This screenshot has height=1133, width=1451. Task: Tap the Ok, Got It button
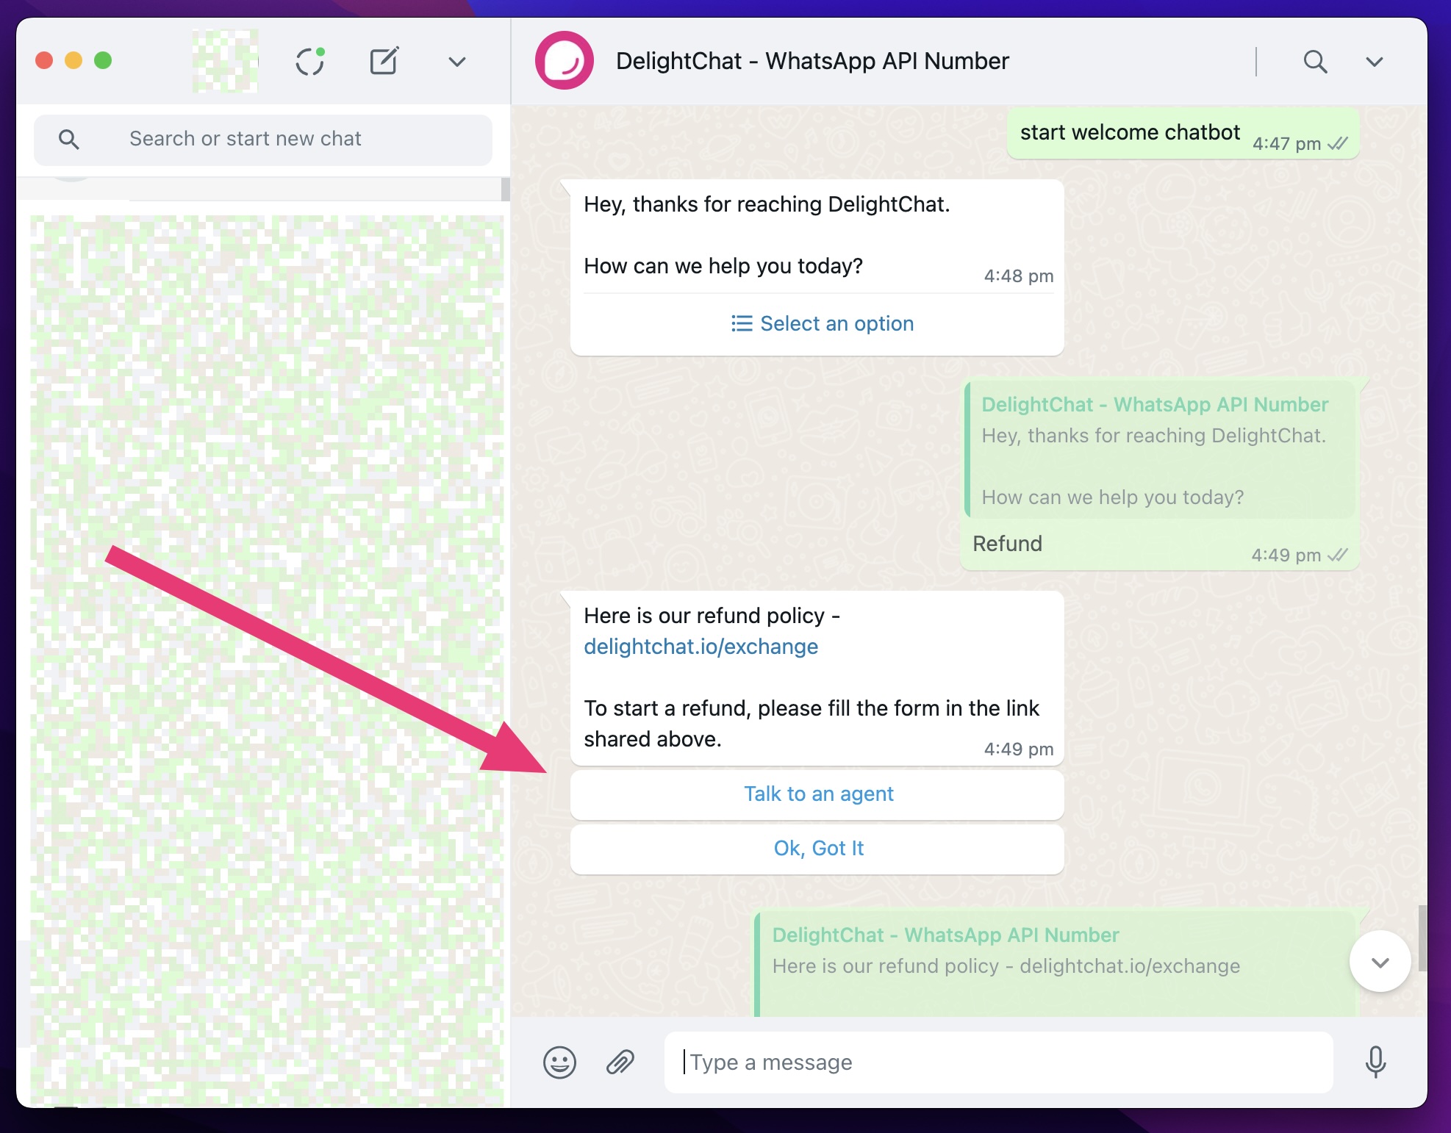click(x=817, y=849)
